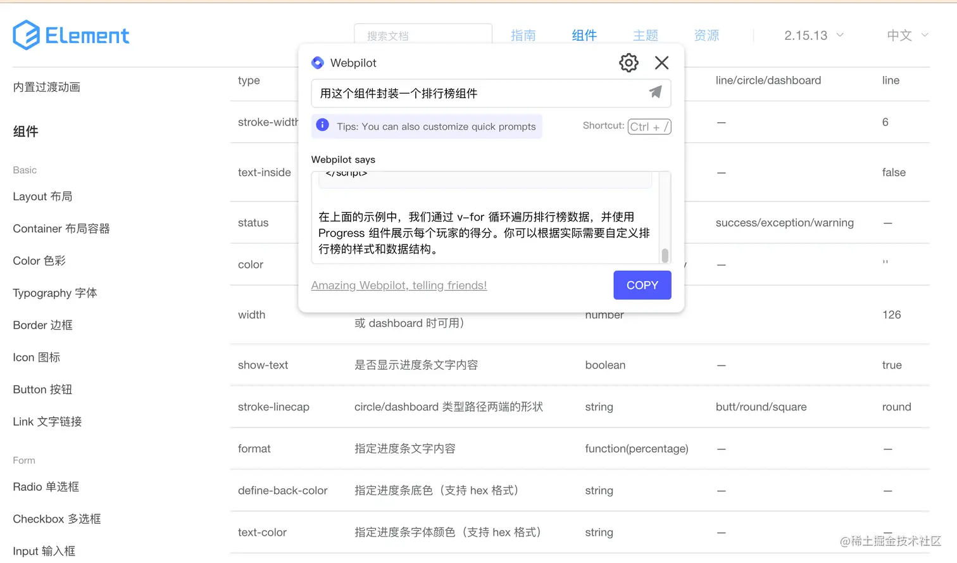This screenshot has width=957, height=563.
Task: Open Checkbox 多选框 page
Action: point(57,519)
